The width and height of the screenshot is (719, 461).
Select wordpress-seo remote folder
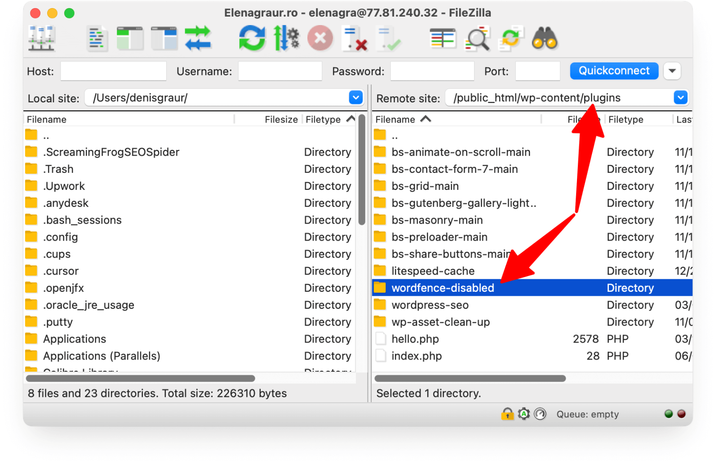point(532,305)
